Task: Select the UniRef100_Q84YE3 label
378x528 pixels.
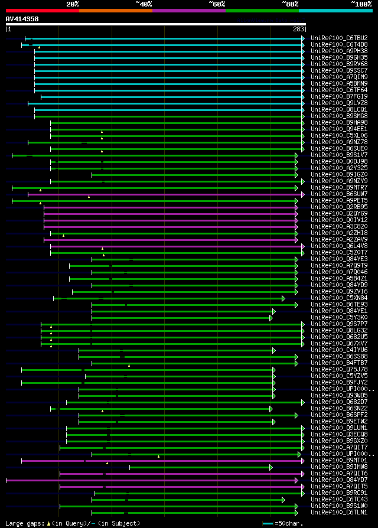Action: point(339,259)
